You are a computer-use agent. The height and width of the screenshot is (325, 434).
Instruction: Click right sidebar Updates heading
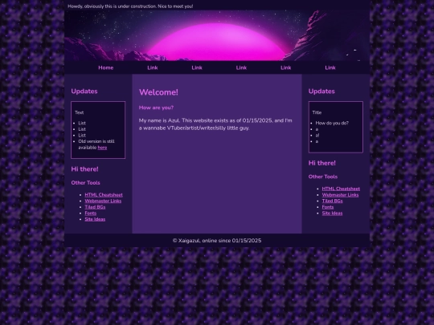tap(321, 91)
